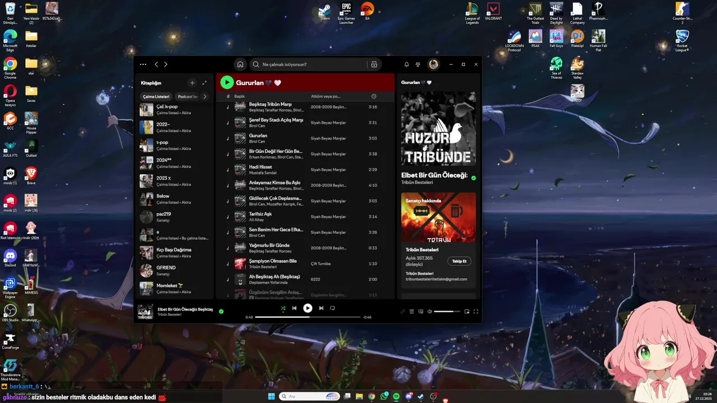The image size is (717, 403).
Task: Open the 'Kıçı Başı Dağıtma' playlist
Action: pyautogui.click(x=175, y=253)
